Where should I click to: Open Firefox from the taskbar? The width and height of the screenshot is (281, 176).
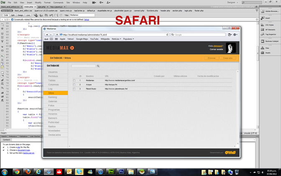pos(28,172)
